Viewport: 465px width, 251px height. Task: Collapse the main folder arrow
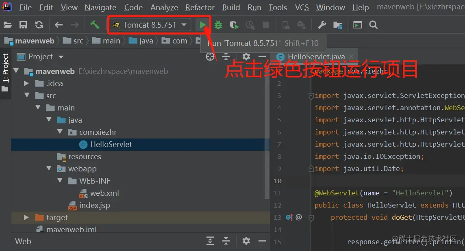click(x=38, y=107)
